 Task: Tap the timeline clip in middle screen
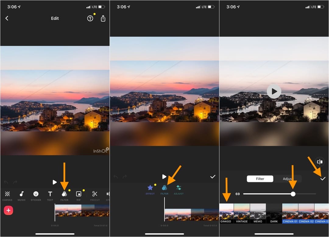click(x=192, y=214)
